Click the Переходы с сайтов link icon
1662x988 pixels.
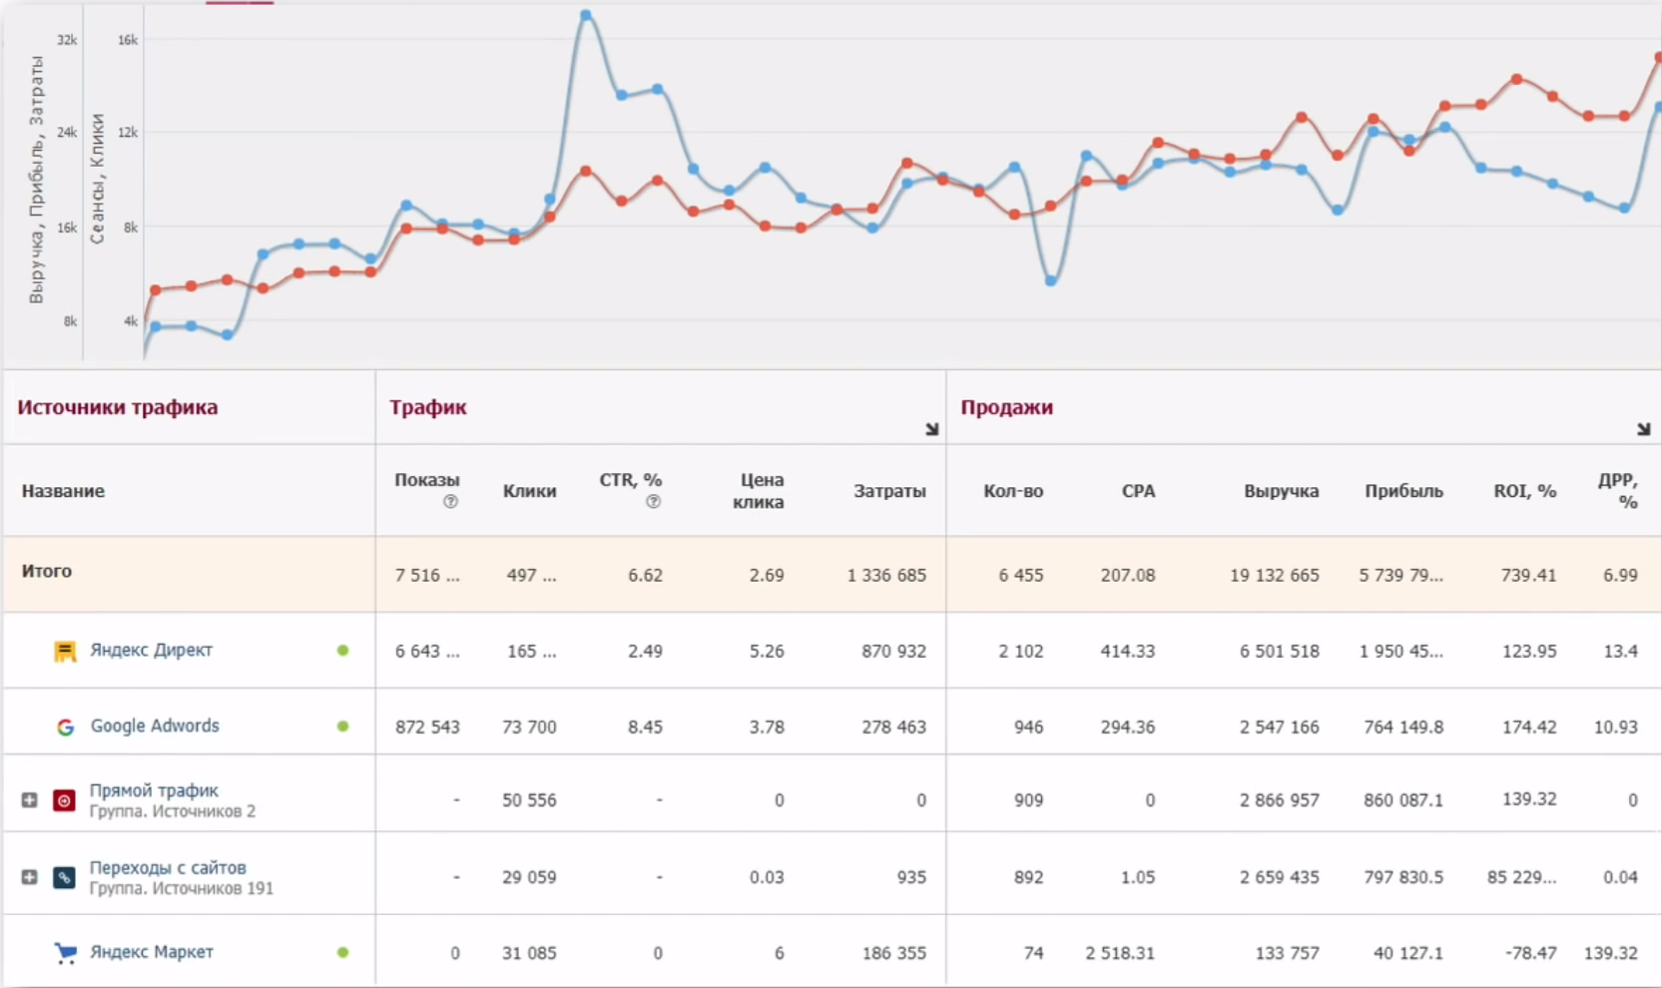pyautogui.click(x=64, y=877)
